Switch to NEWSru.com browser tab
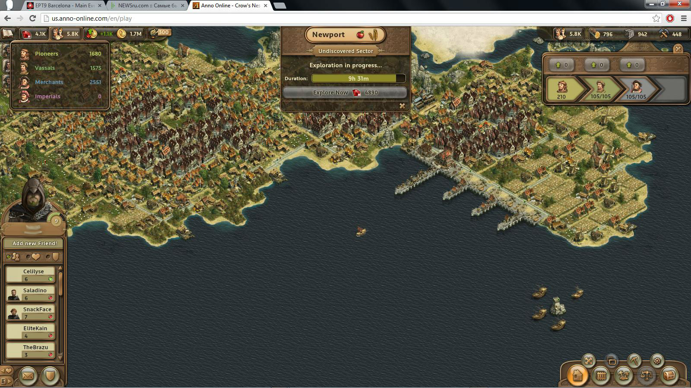 click(x=147, y=6)
